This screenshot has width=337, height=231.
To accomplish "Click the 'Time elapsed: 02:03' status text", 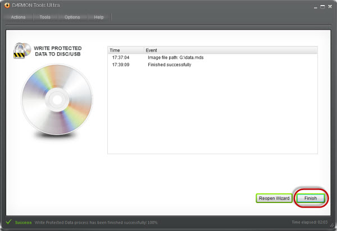I will click(309, 222).
